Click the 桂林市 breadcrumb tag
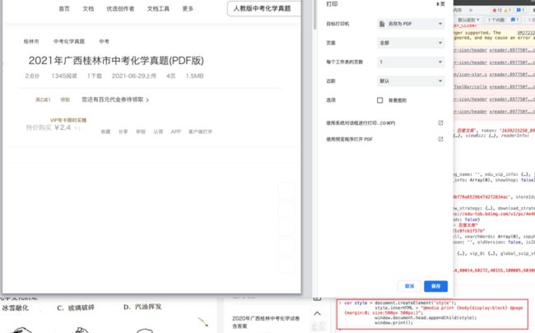535x333 pixels. [x=31, y=42]
